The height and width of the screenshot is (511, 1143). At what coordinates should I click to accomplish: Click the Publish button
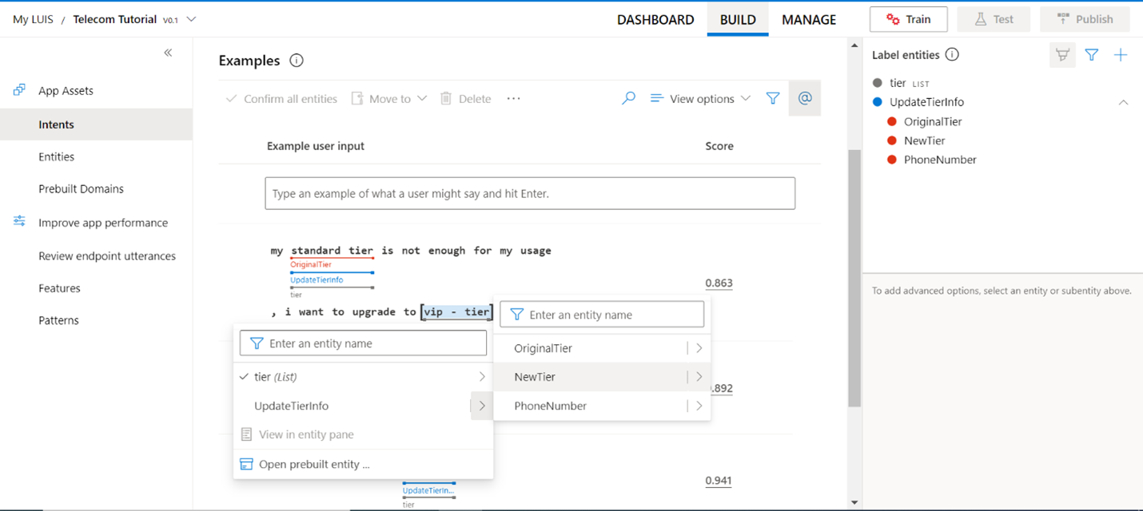click(x=1085, y=19)
